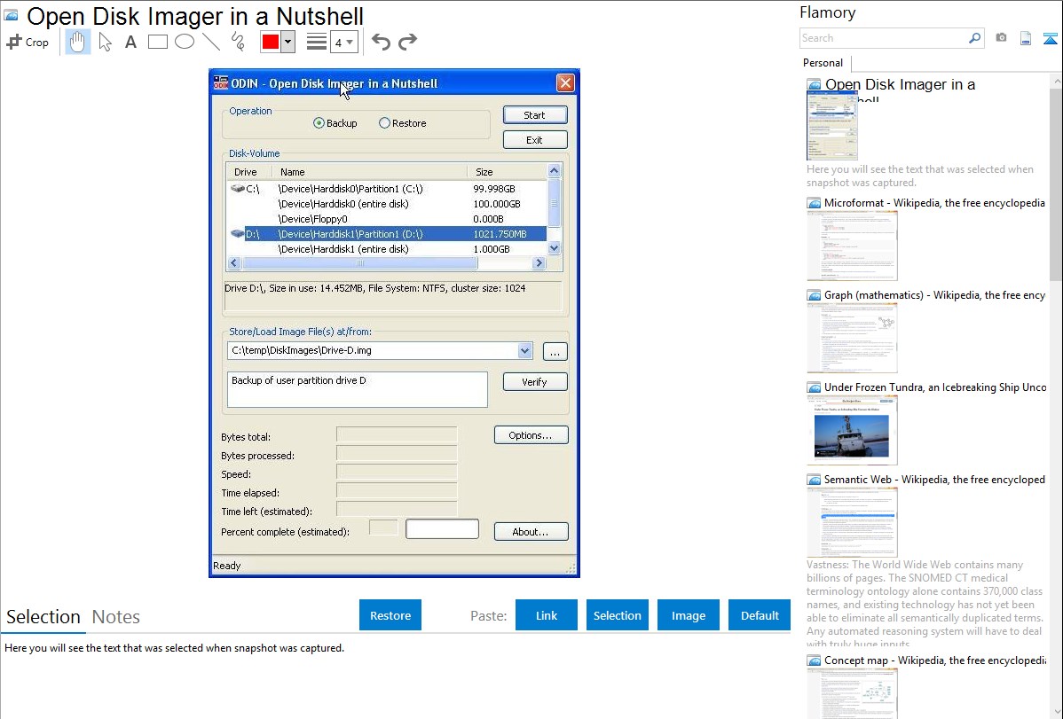Click the blue icon right of the document icon
Image resolution: width=1063 pixels, height=719 pixels.
point(1050,38)
